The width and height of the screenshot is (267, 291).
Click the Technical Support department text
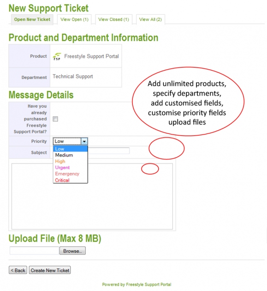pos(73,77)
